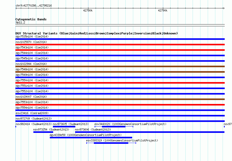Click the thick bar of esv3440020
This screenshot has width=232, height=161.
114,127
